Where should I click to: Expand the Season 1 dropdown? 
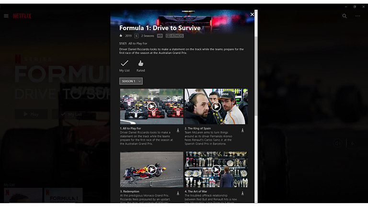point(131,81)
